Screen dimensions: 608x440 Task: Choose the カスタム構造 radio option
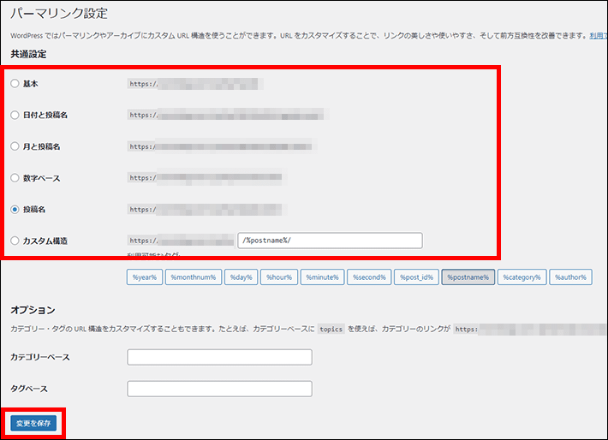coord(15,241)
